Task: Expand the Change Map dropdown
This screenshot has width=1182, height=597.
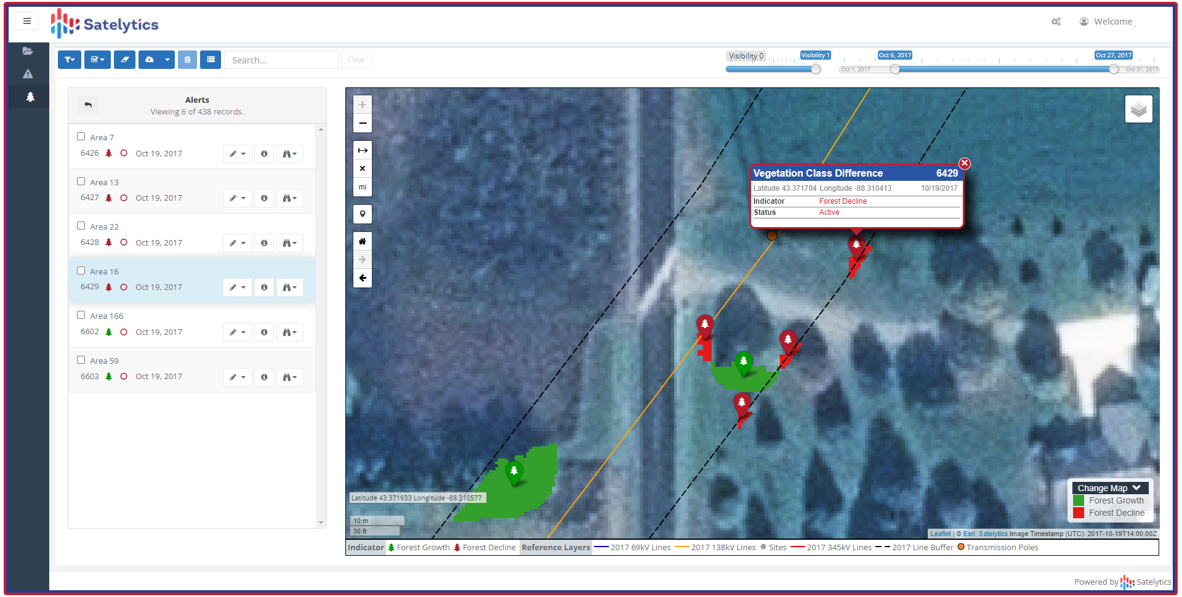Action: coord(1108,488)
